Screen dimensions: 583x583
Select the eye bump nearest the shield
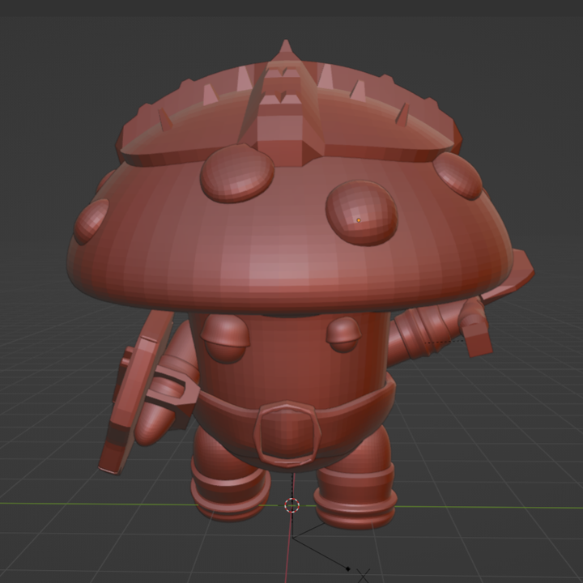coord(226,336)
